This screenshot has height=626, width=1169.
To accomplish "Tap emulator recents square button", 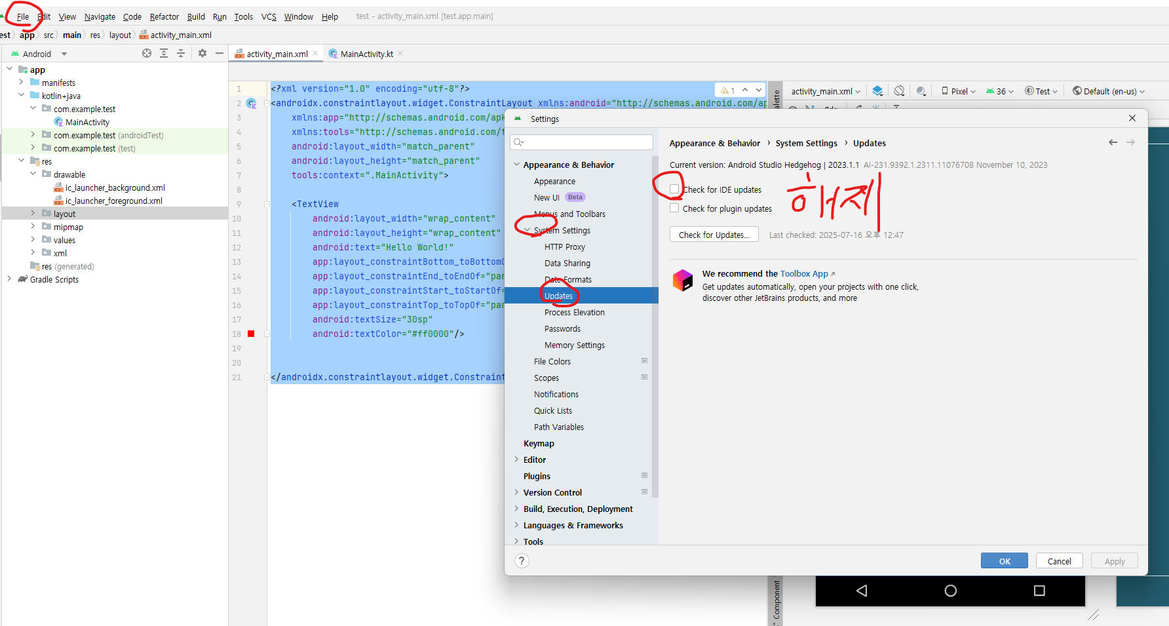I will [1039, 591].
